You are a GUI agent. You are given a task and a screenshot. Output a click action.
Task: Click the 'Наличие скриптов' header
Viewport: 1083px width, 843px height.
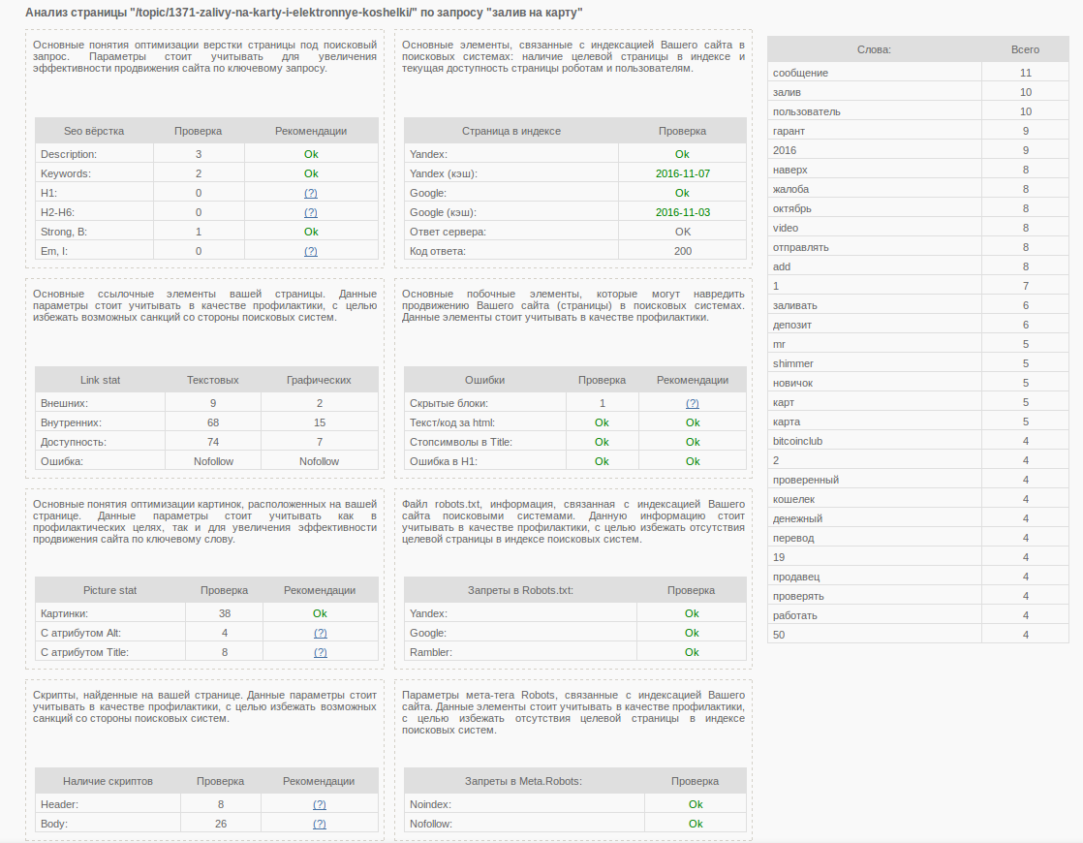coord(108,781)
